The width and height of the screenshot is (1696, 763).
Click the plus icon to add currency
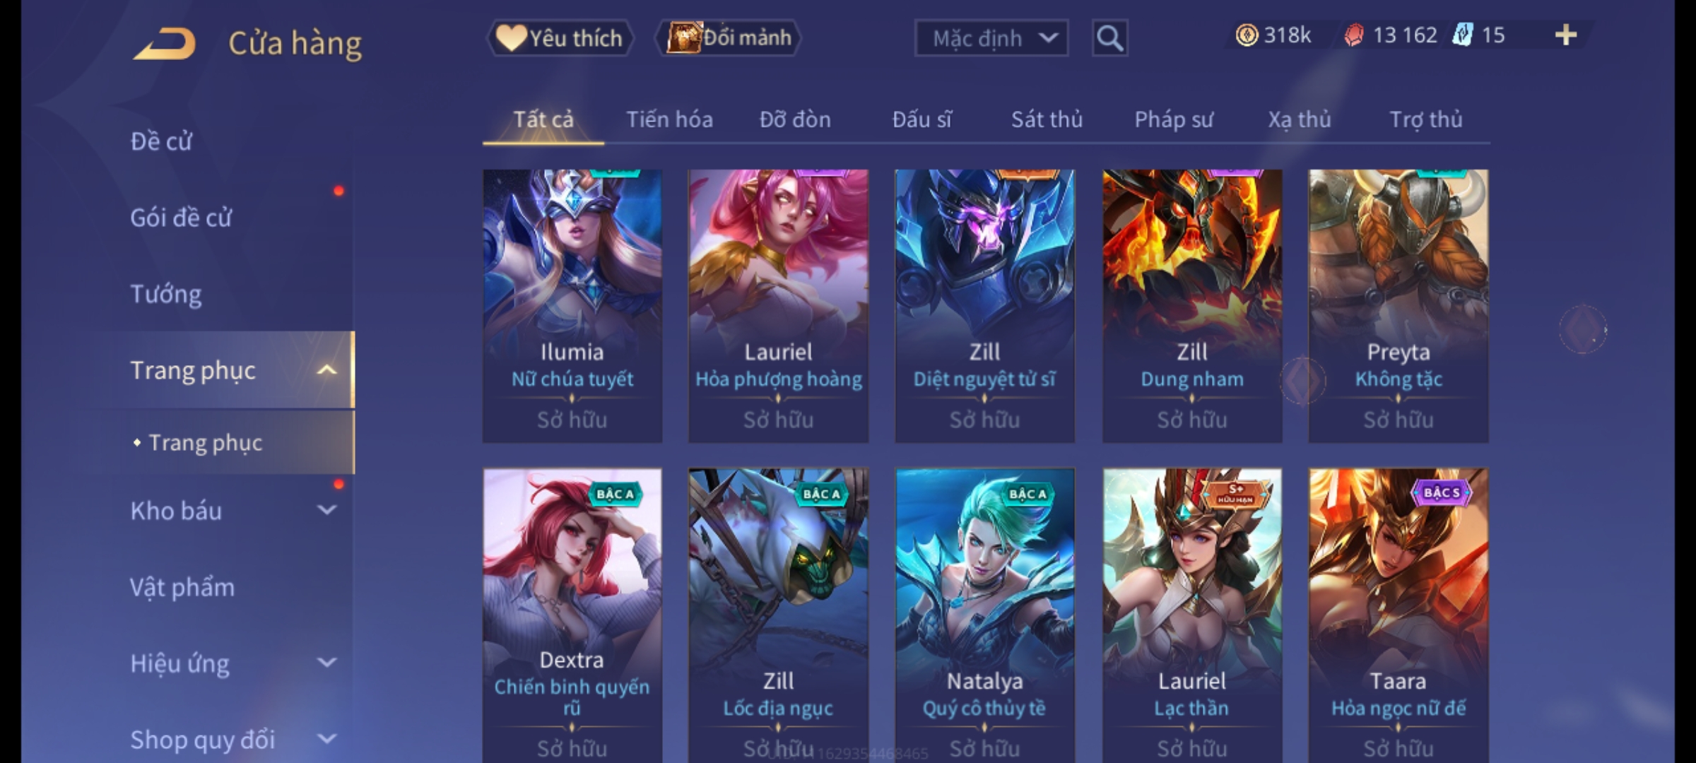pyautogui.click(x=1566, y=35)
